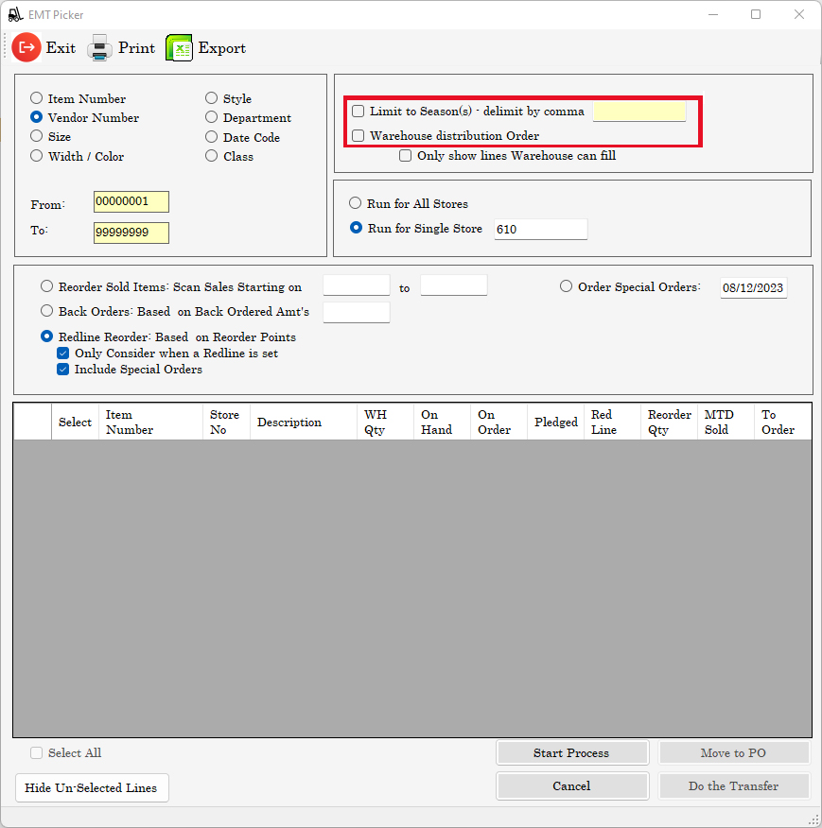The image size is (822, 828).
Task: Click the From vendor number field
Action: [x=131, y=201]
